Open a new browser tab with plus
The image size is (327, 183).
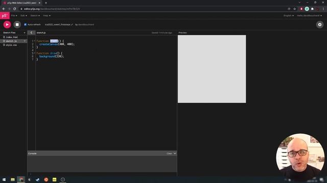pos(46,3)
